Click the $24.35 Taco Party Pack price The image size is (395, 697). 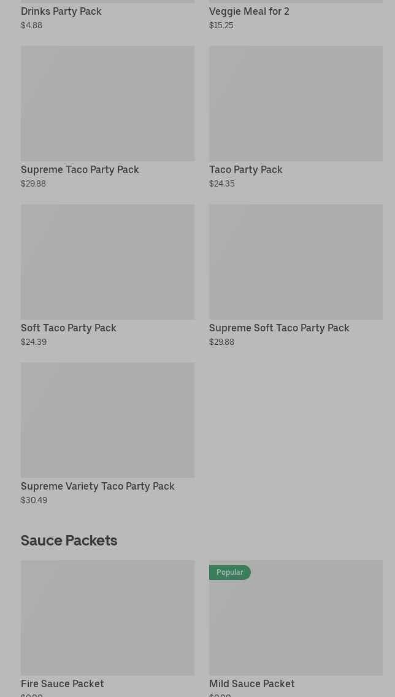pos(222,183)
